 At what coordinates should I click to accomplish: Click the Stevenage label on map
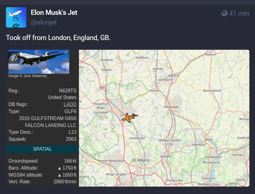point(171,107)
